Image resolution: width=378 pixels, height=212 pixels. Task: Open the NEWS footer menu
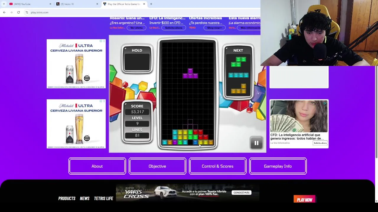[x=84, y=198]
